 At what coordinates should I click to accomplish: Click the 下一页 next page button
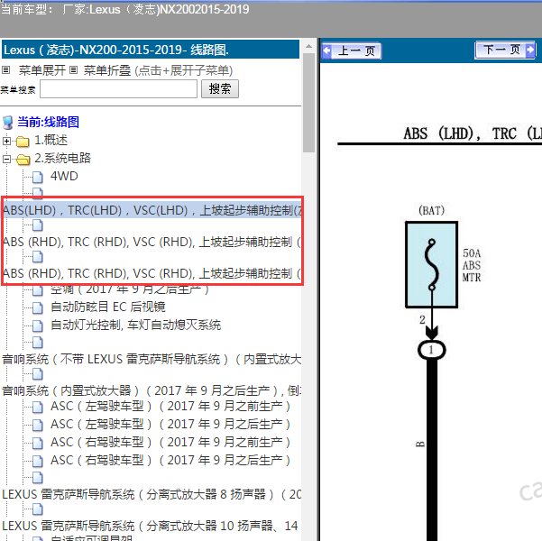coord(505,50)
